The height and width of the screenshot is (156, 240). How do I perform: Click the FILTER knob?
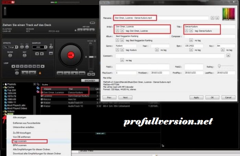pyautogui.click(x=10, y=56)
